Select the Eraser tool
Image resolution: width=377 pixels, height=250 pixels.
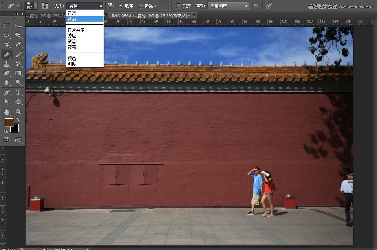tap(6, 73)
